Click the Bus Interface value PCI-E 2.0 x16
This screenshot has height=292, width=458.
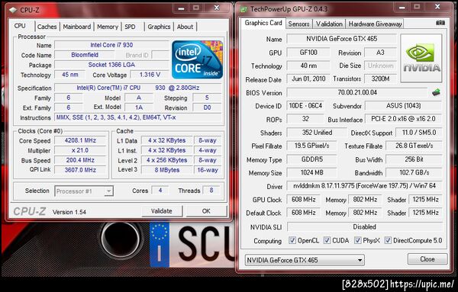(403, 119)
